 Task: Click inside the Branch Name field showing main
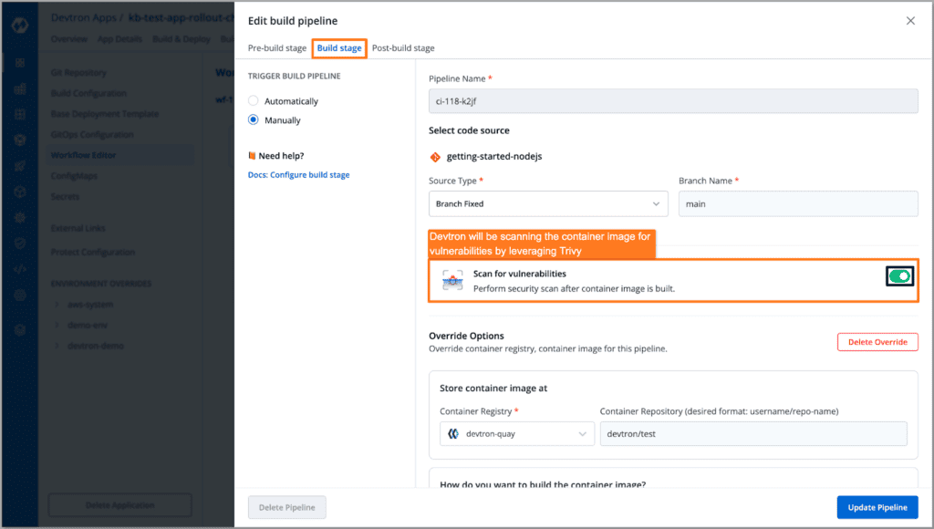(798, 203)
